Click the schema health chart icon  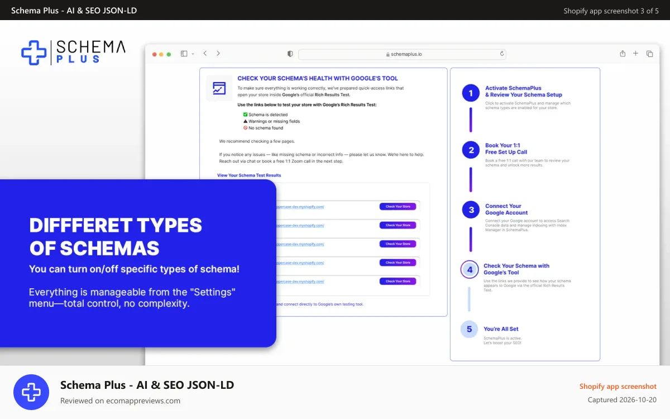[219, 88]
